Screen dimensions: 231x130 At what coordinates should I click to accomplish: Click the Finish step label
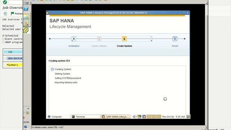(175, 46)
